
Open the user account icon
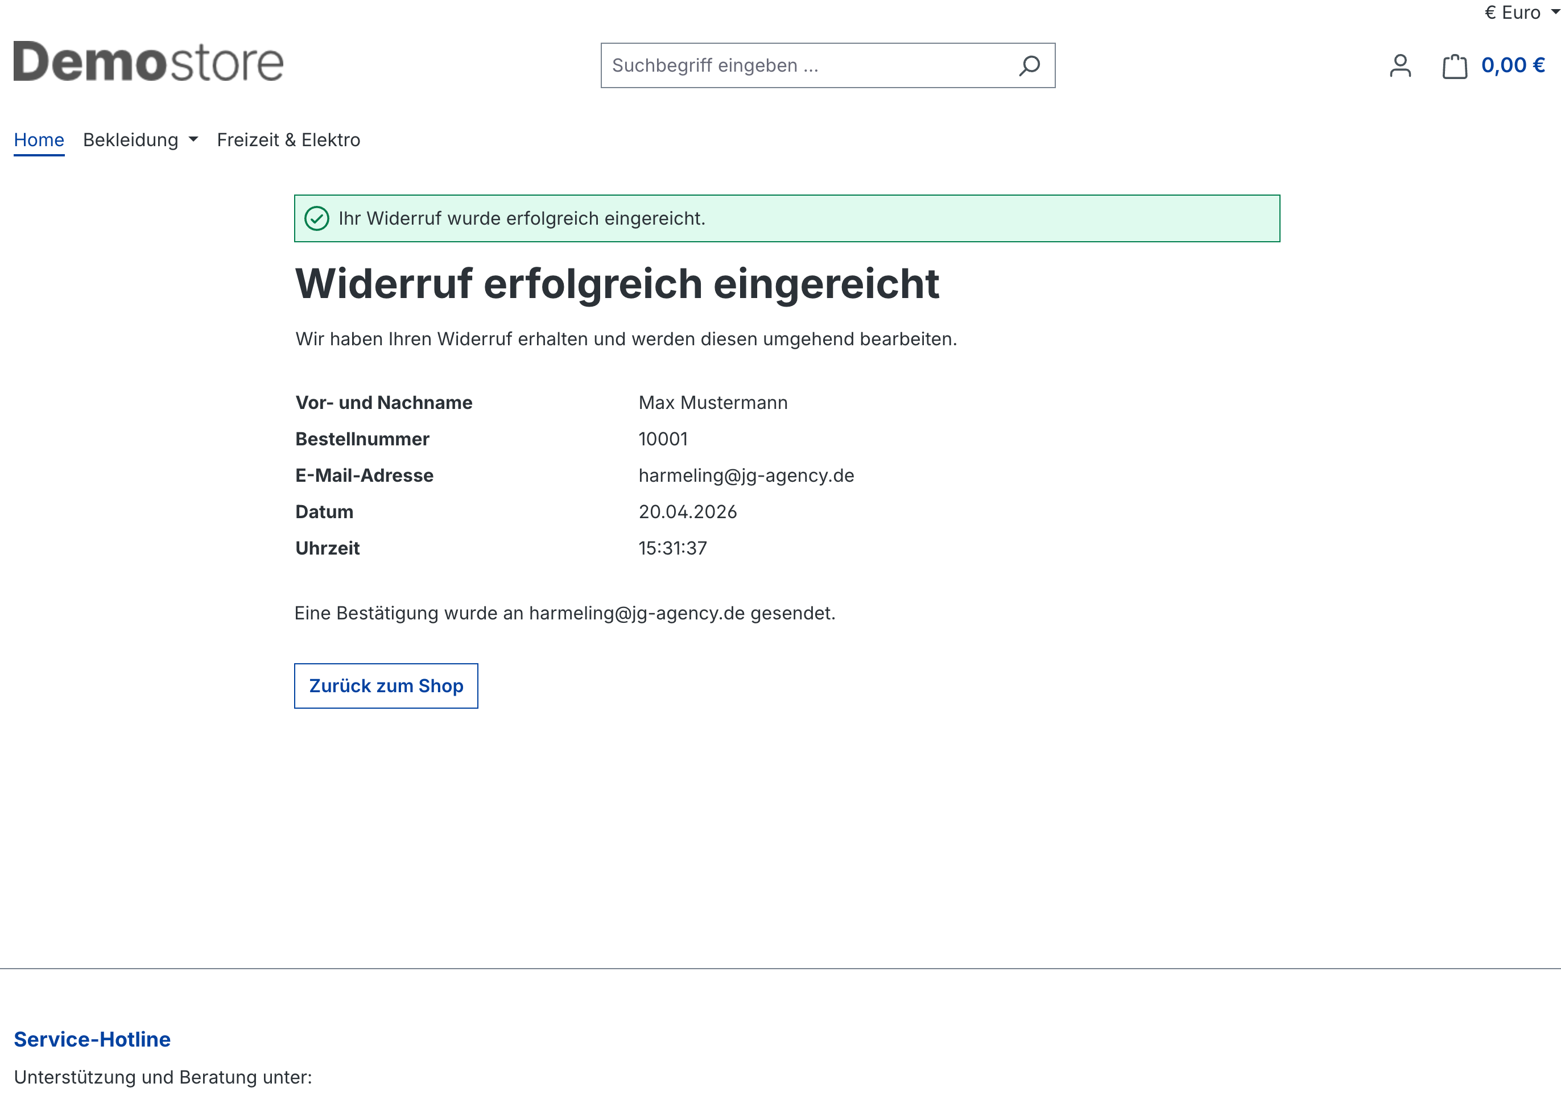pos(1400,65)
